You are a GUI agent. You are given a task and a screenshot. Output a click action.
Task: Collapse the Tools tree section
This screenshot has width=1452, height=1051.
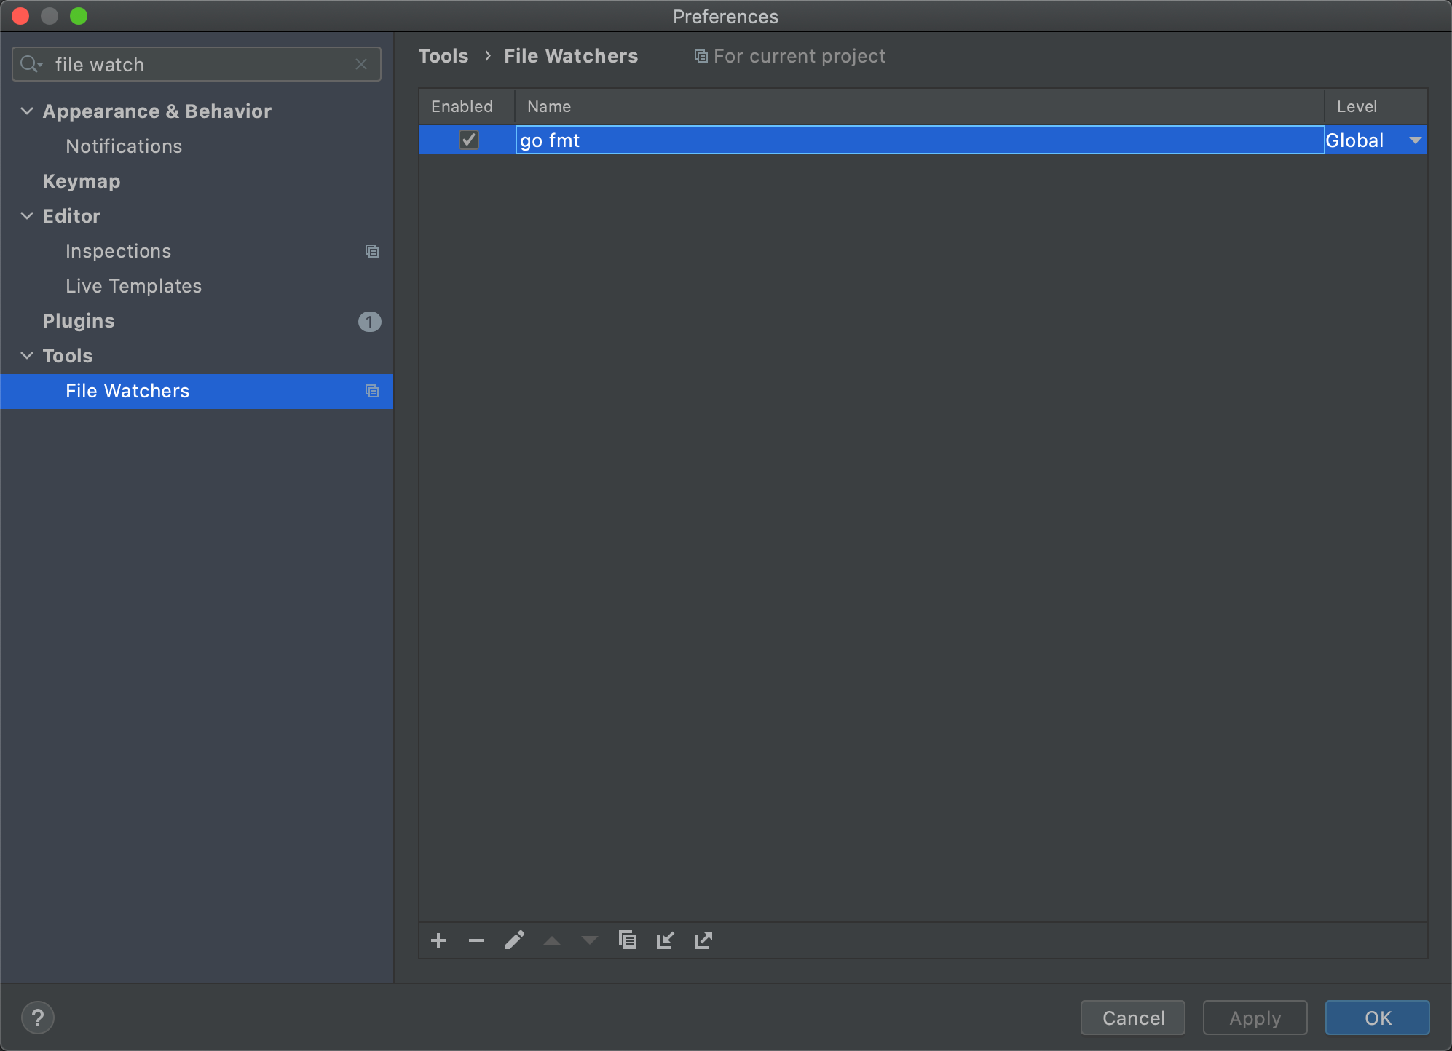click(27, 356)
